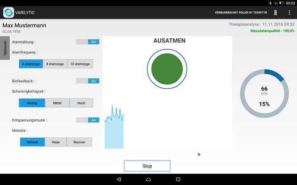This screenshot has height=185, width=297.
Task: Tap the heart rate waveform chart
Action: click(x=114, y=128)
